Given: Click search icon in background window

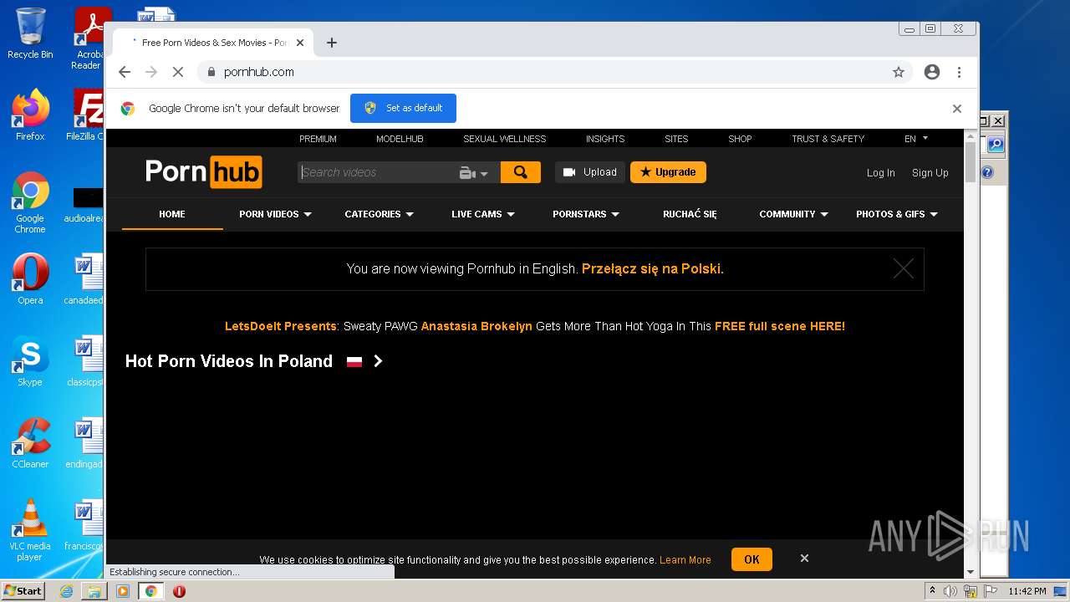Looking at the screenshot, I should tap(996, 145).
